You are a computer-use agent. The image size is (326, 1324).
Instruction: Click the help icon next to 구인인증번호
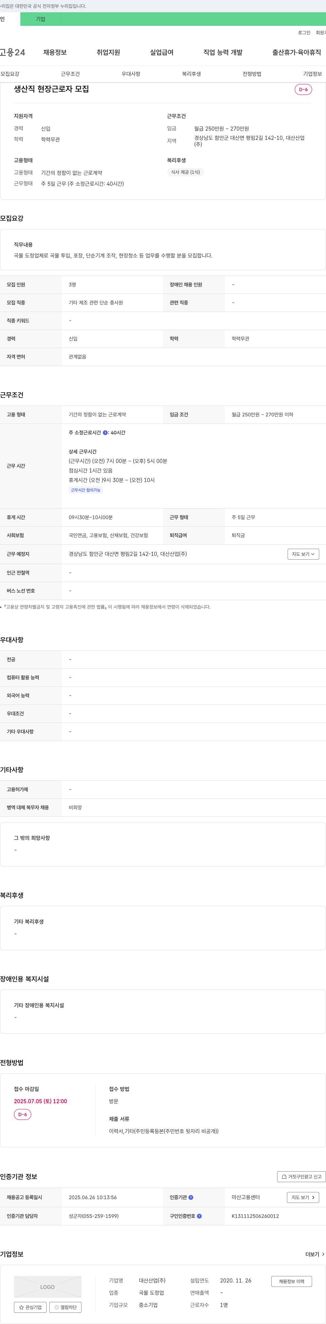click(199, 1216)
